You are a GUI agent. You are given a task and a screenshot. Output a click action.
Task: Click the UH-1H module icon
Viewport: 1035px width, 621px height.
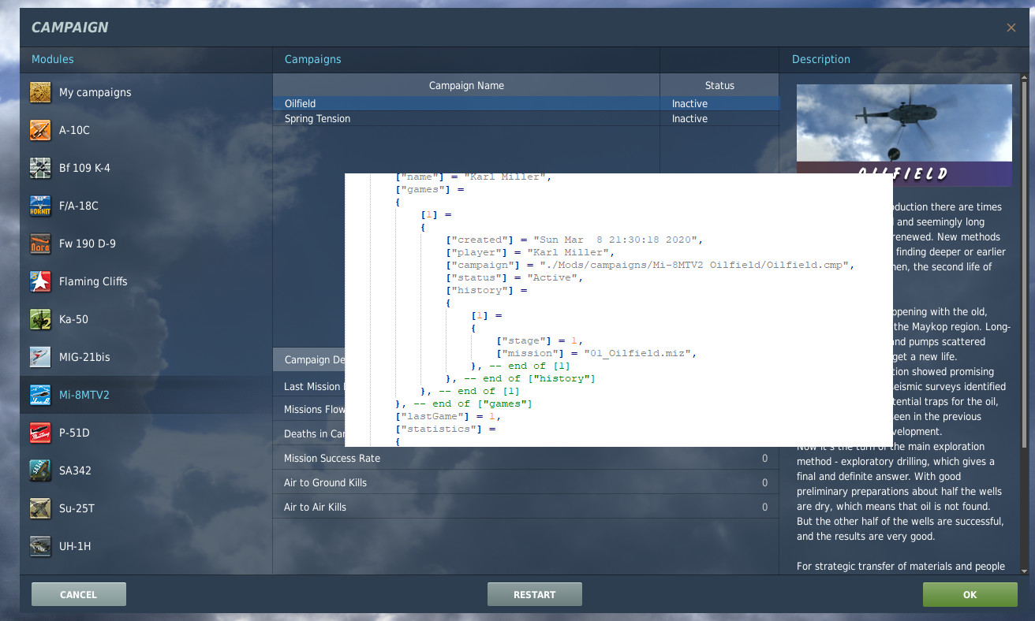tap(40, 546)
